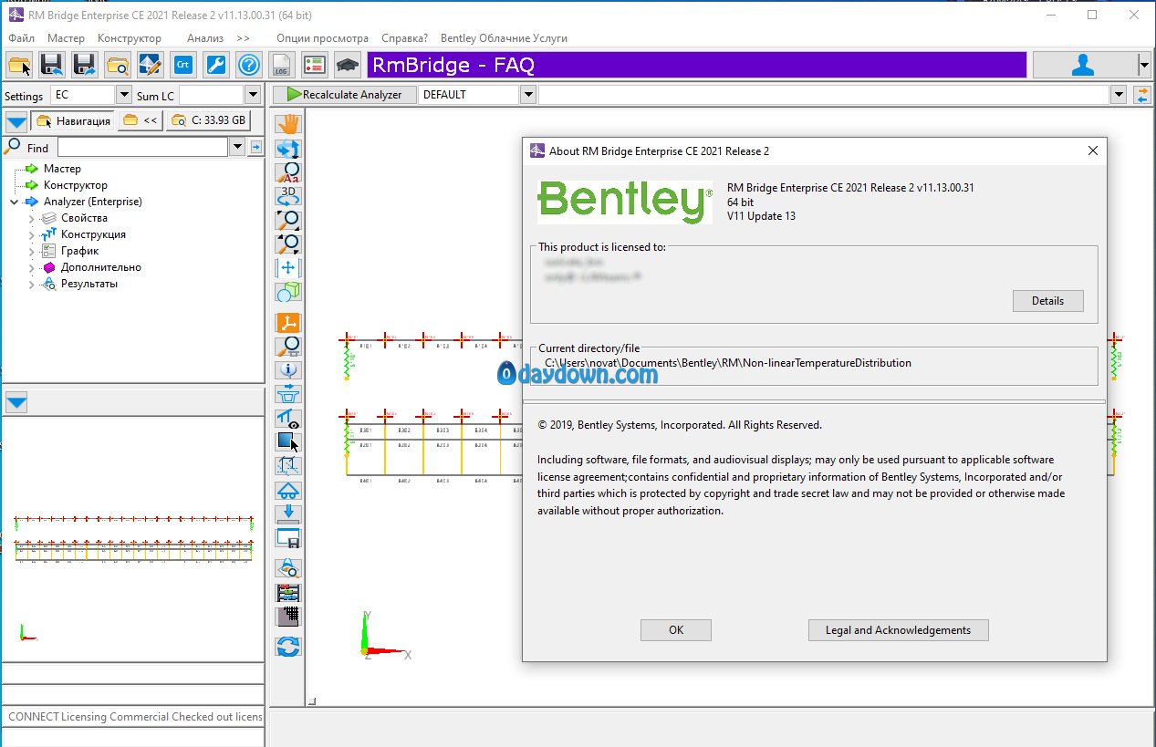
Task: Click the Details button in About dialog
Action: [x=1047, y=301]
